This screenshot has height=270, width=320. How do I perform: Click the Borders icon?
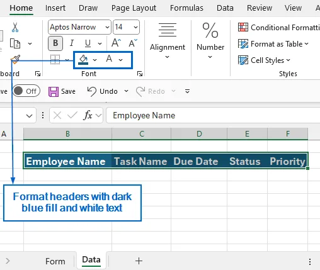tap(55, 60)
